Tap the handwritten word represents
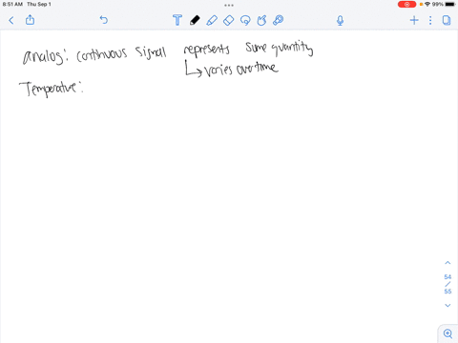 click(206, 50)
